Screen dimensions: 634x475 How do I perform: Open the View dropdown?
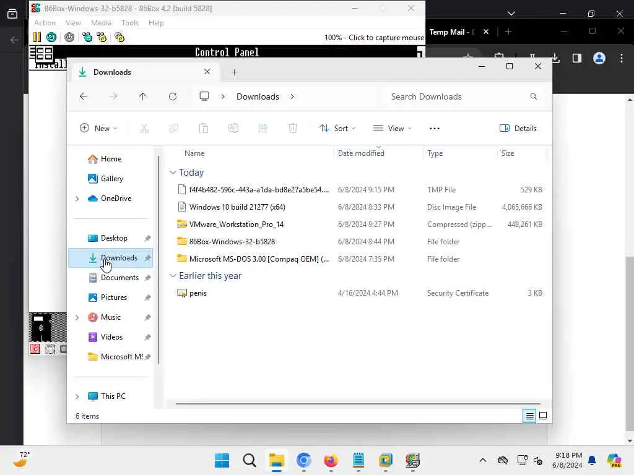392,129
